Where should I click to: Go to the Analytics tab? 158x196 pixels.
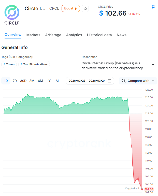tap(74, 35)
